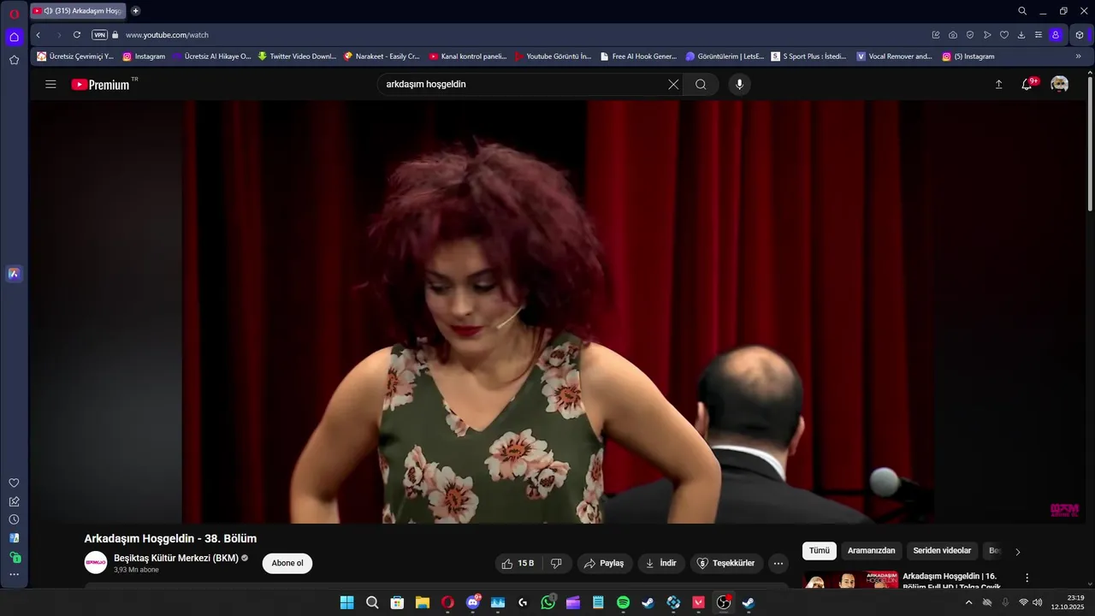The width and height of the screenshot is (1095, 616).
Task: Open Instagram bookmark in bookmarks bar
Action: [x=144, y=56]
